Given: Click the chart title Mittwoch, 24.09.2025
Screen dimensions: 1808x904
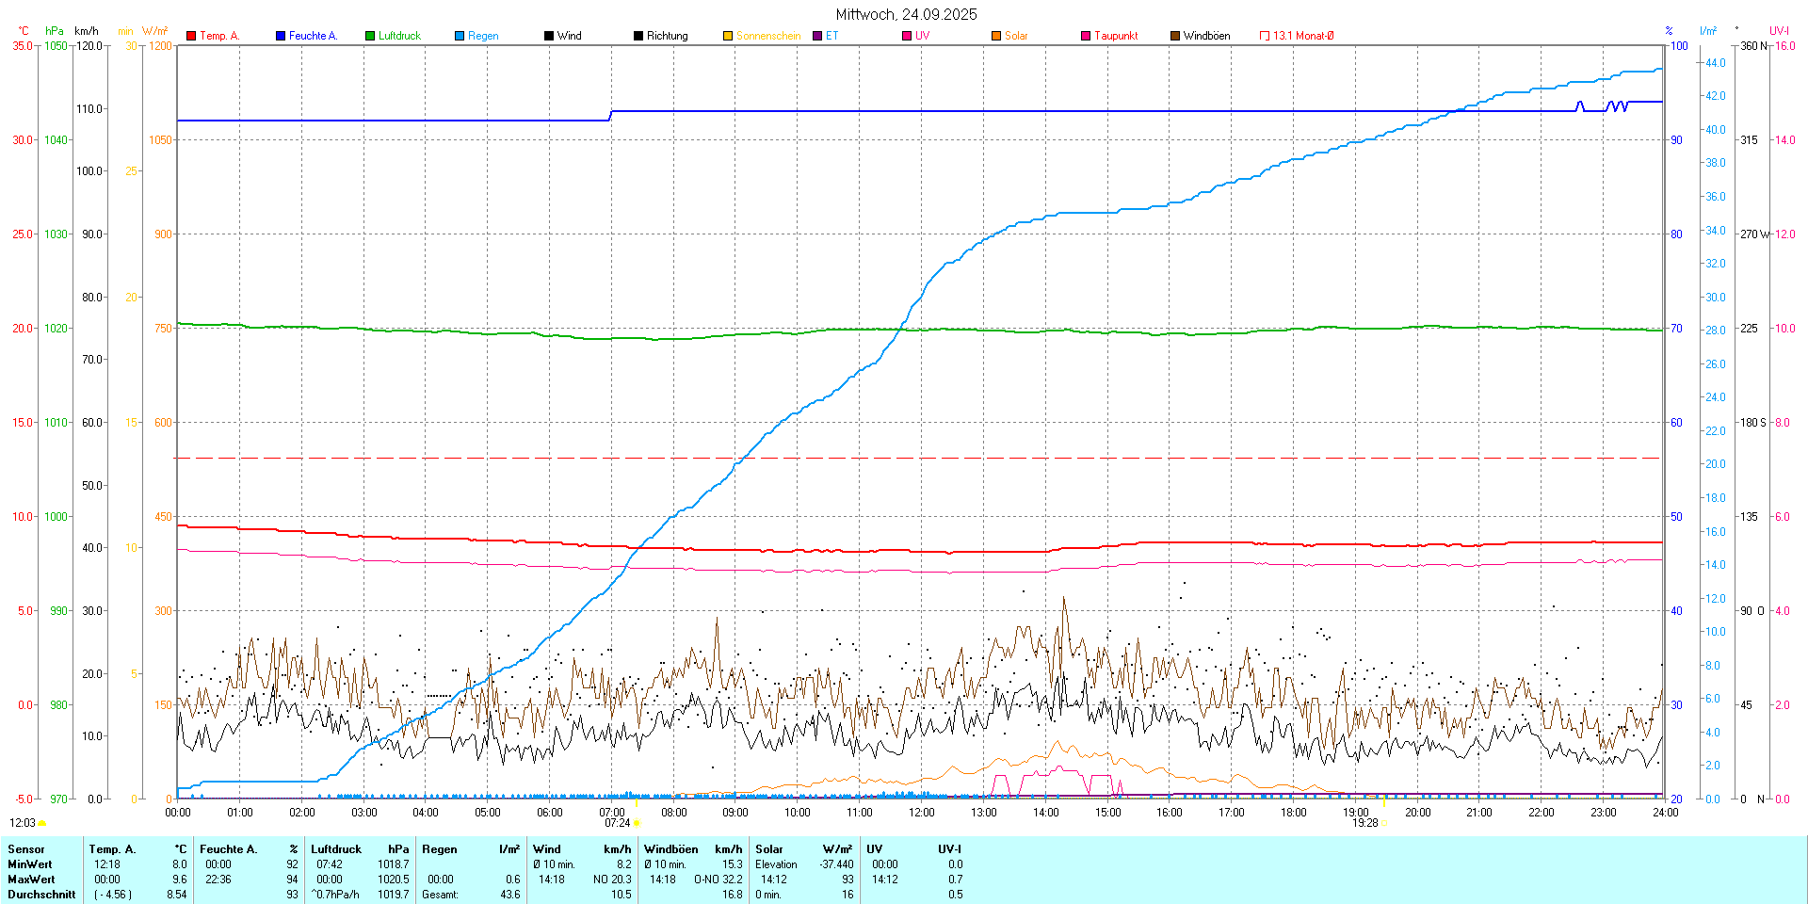Looking at the screenshot, I should click(906, 14).
